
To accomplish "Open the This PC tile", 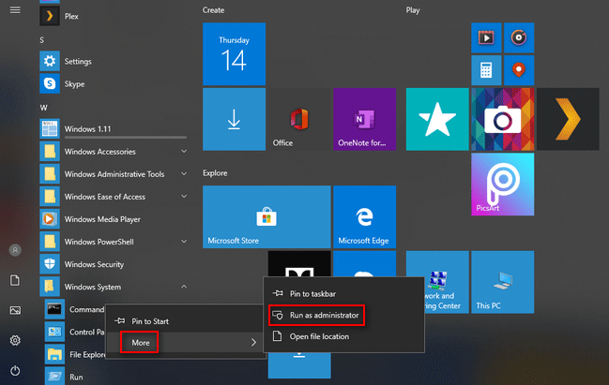I will click(503, 282).
